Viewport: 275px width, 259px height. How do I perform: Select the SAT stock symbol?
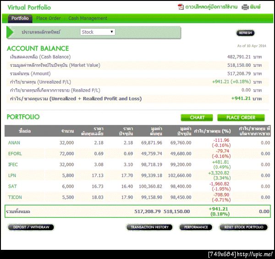point(12,186)
